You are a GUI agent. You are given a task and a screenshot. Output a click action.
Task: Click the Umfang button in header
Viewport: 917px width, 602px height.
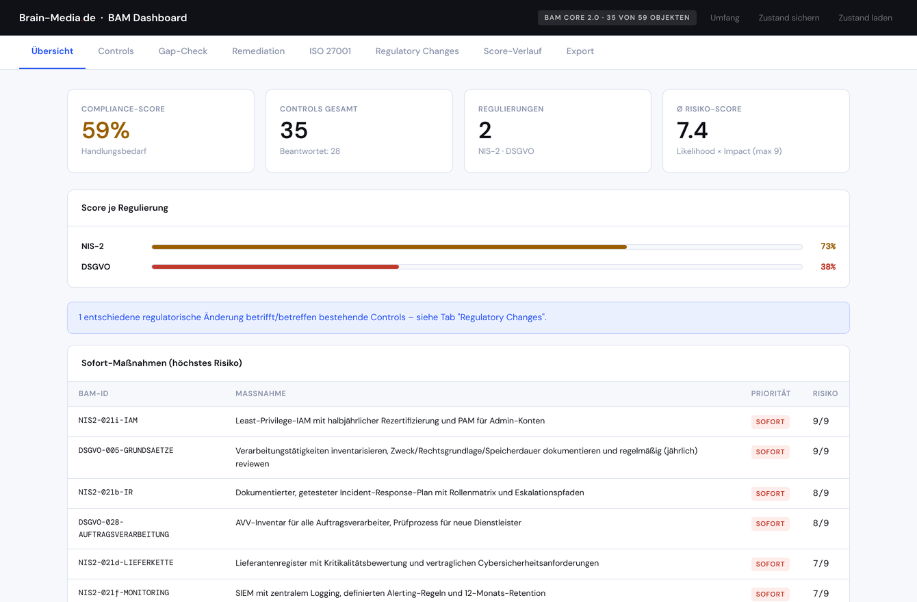[x=725, y=18]
